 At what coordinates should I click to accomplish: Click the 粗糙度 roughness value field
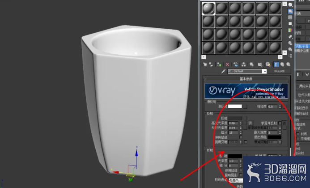point(272,107)
